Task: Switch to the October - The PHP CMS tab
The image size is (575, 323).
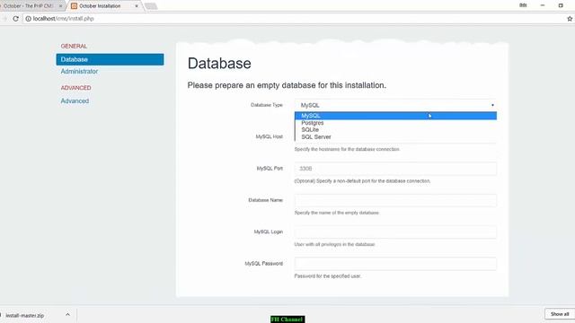Action: tap(29, 6)
